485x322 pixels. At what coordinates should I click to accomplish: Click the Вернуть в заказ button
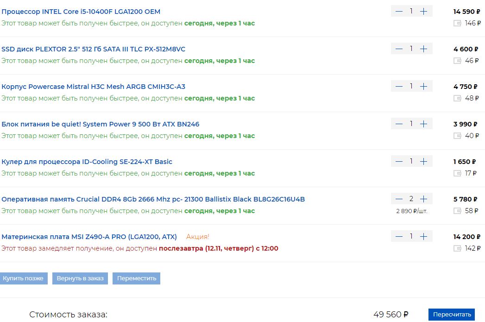coord(80,278)
